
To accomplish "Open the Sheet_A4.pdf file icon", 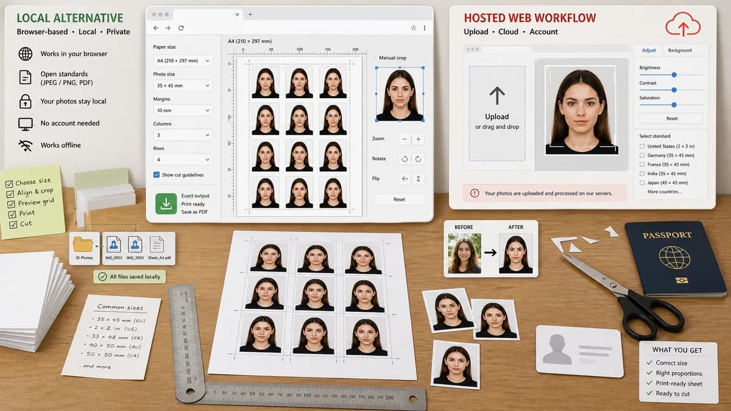I will click(x=157, y=245).
